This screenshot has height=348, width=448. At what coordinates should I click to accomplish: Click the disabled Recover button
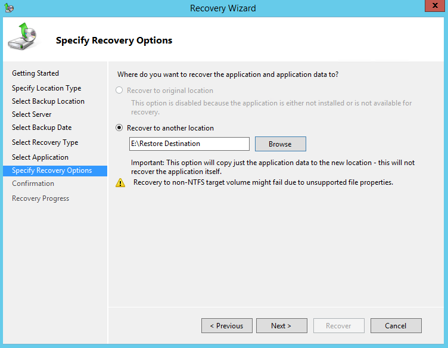tap(338, 326)
